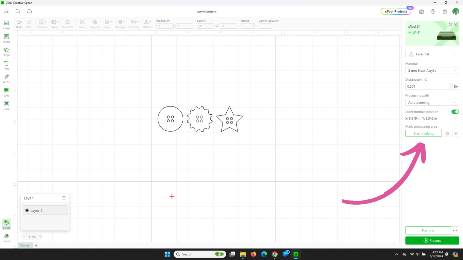The width and height of the screenshot is (463, 260).
Task: Toggle Laser module position switch off
Action: tap(455, 112)
